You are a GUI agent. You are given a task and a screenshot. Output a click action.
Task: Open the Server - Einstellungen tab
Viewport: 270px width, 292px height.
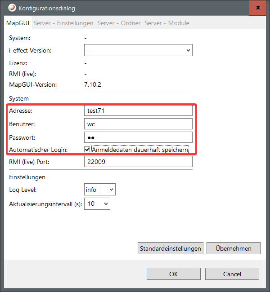coord(63,23)
